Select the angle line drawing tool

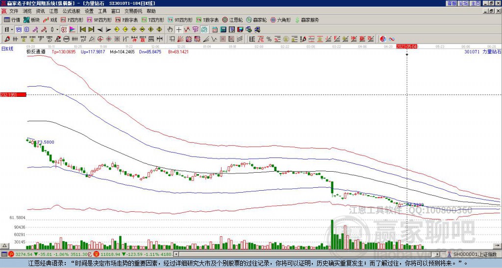(x=206, y=39)
